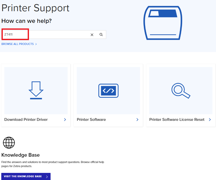
Task: Click the code window software icon
Action: click(109, 91)
